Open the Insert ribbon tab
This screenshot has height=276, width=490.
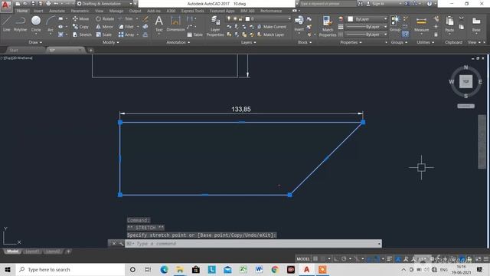coord(38,11)
